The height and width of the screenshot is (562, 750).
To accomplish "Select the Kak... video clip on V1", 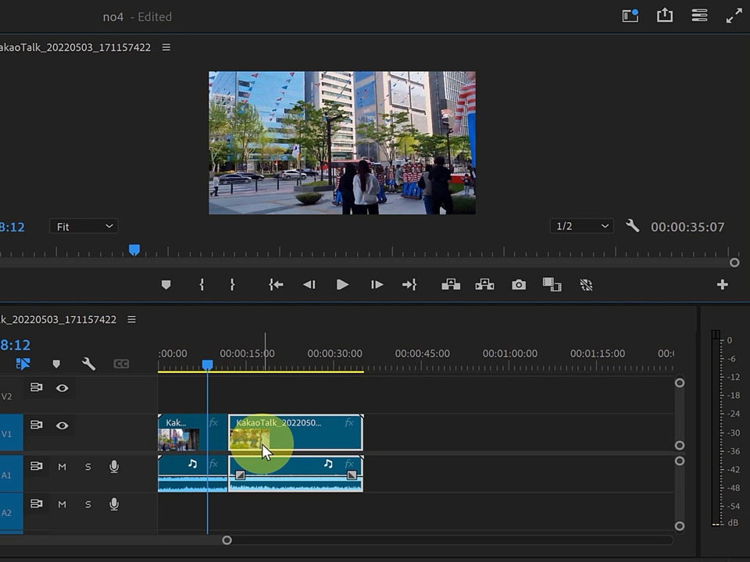I will point(192,433).
